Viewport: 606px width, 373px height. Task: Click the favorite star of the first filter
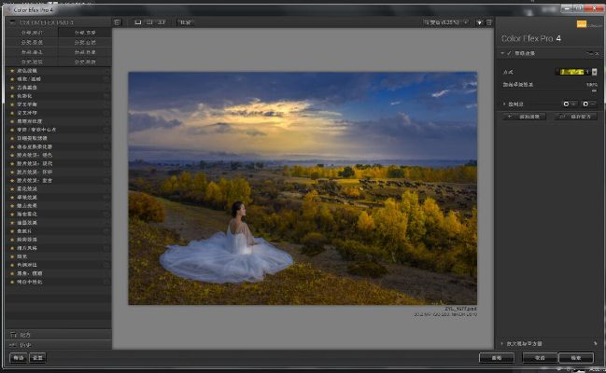click(x=11, y=70)
